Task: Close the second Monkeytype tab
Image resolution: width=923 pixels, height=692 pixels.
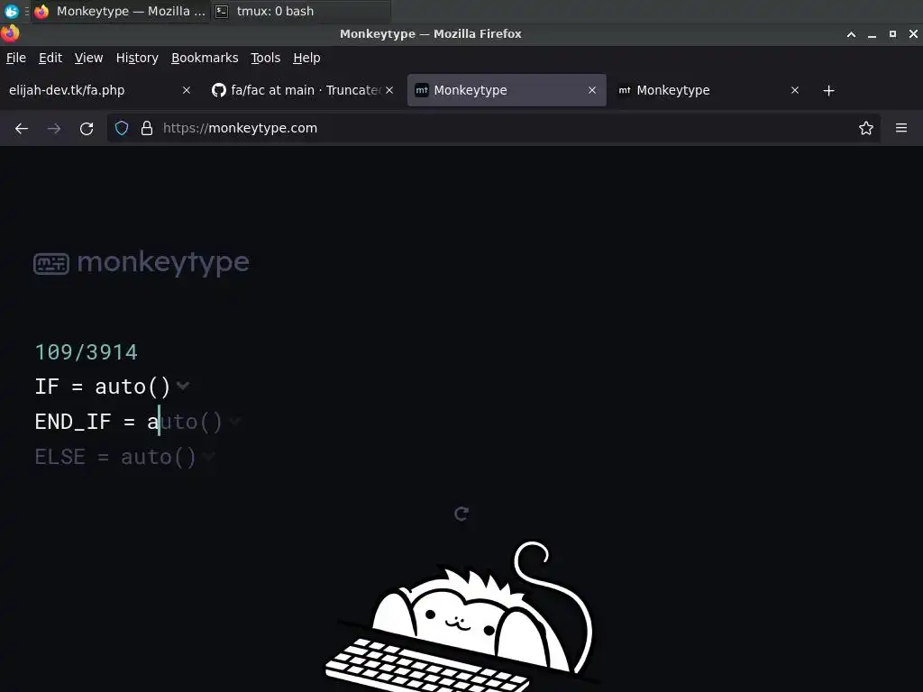Action: (x=795, y=90)
